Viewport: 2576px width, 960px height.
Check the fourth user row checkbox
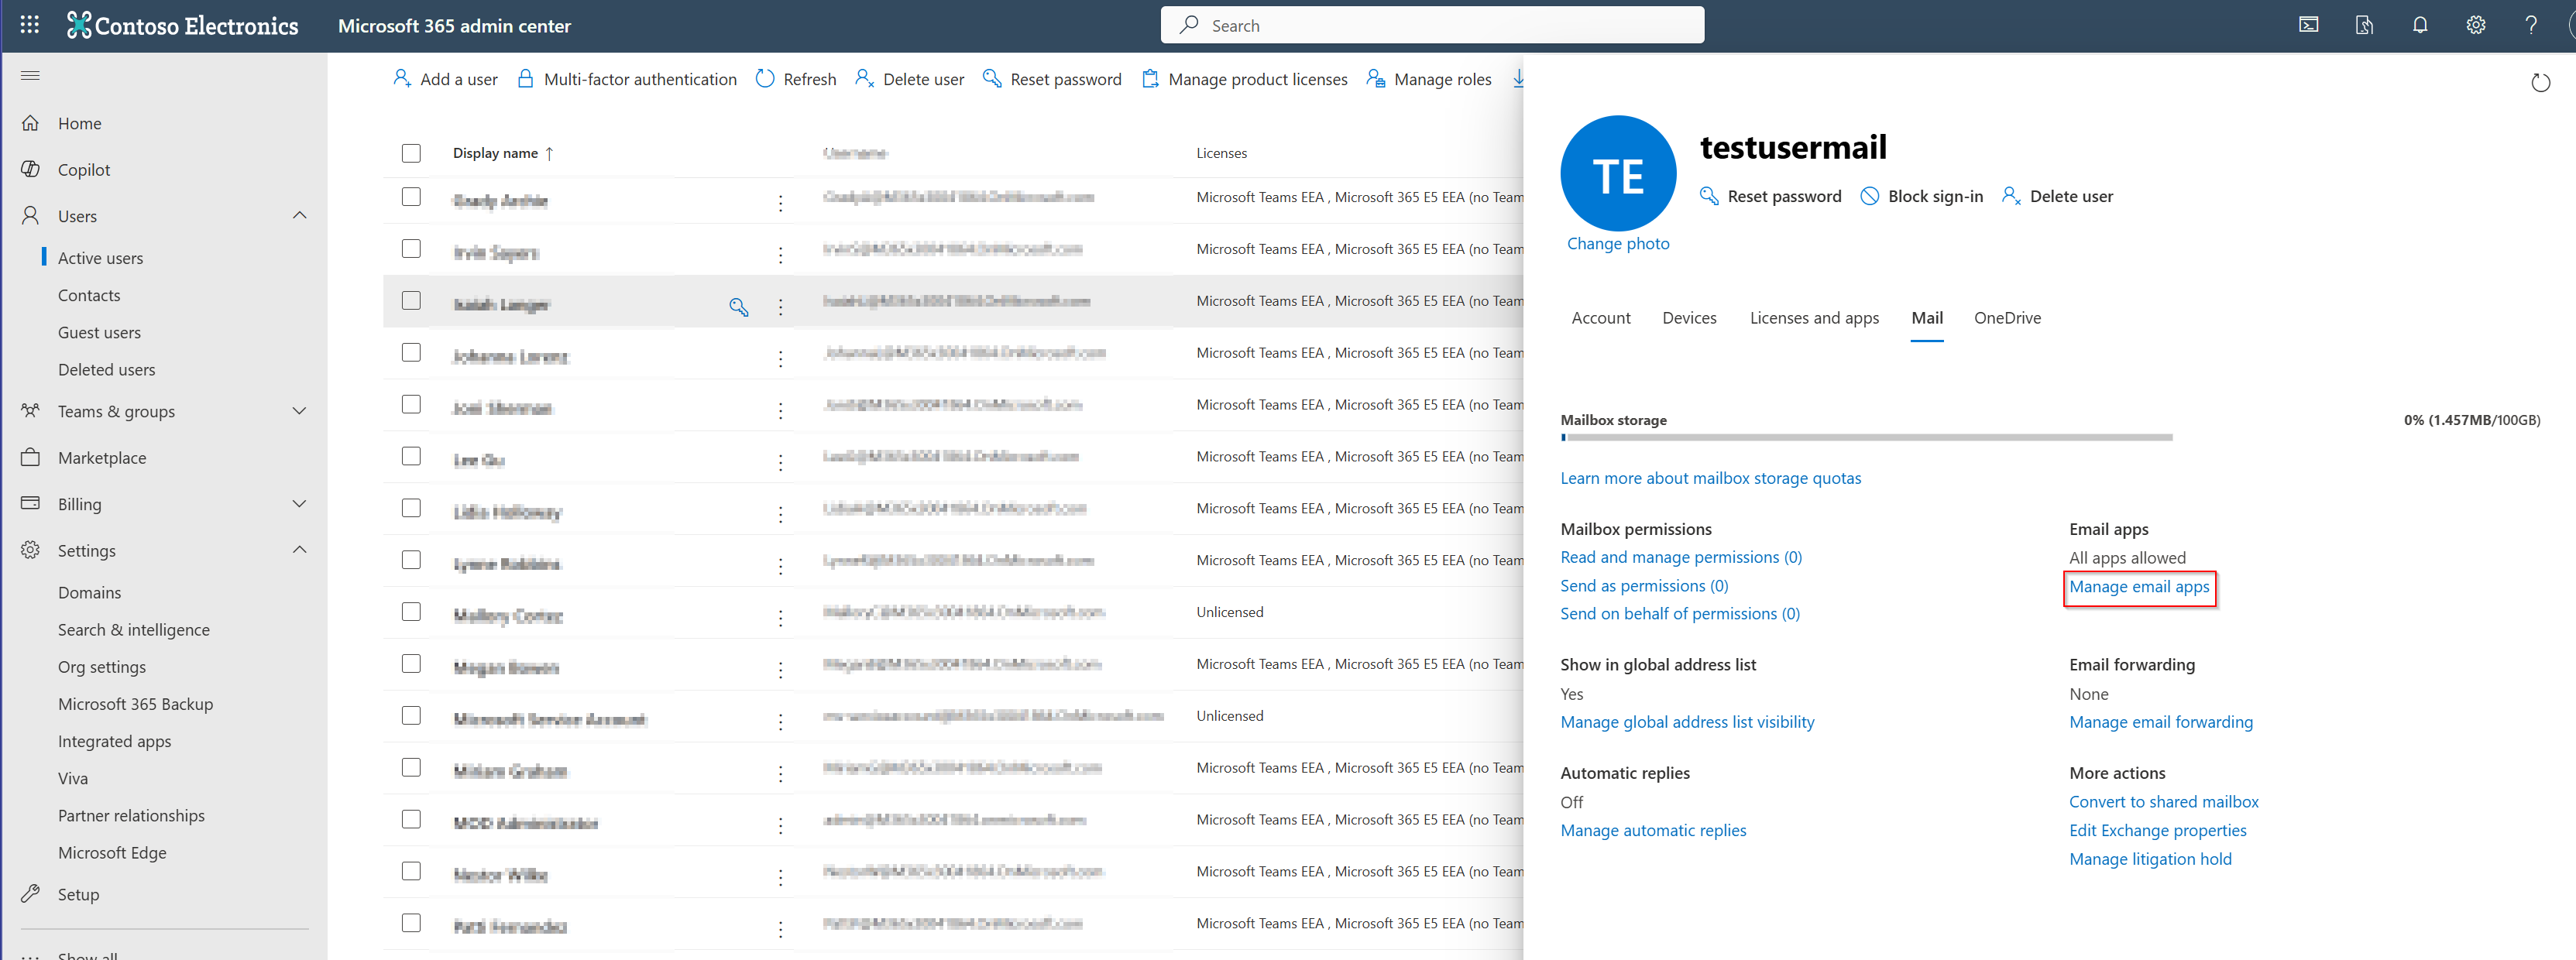pyautogui.click(x=411, y=353)
